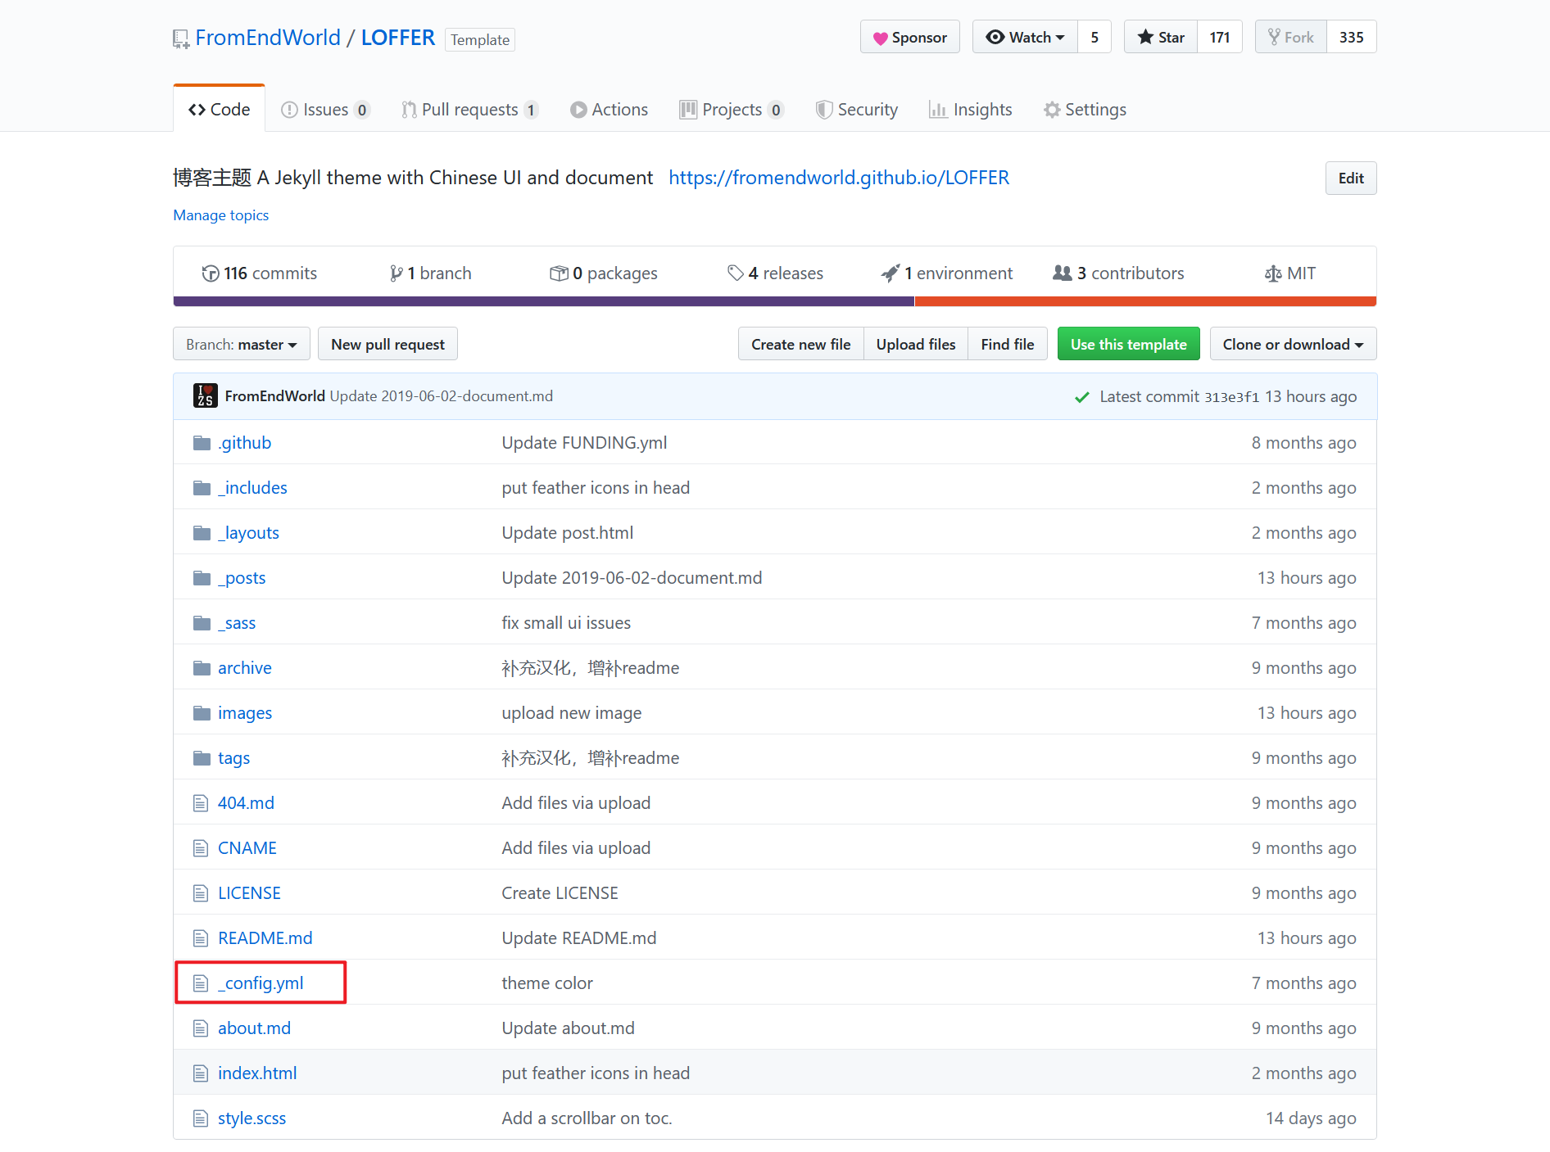This screenshot has width=1550, height=1152.
Task: Open latest commit hash 313e3f1
Action: coord(1231,397)
